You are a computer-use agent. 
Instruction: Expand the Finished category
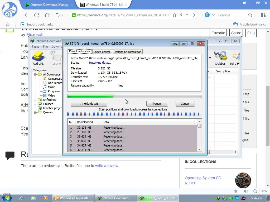35,104
